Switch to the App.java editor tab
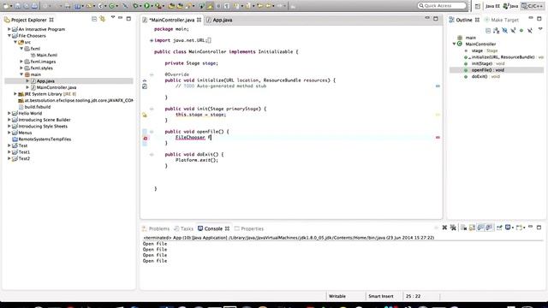The image size is (548, 308). tap(219, 20)
